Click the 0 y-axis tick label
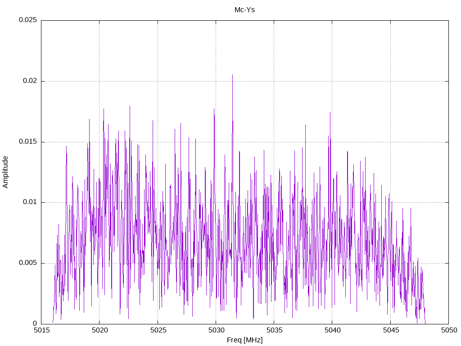This screenshot has height=346, width=461. (35, 323)
